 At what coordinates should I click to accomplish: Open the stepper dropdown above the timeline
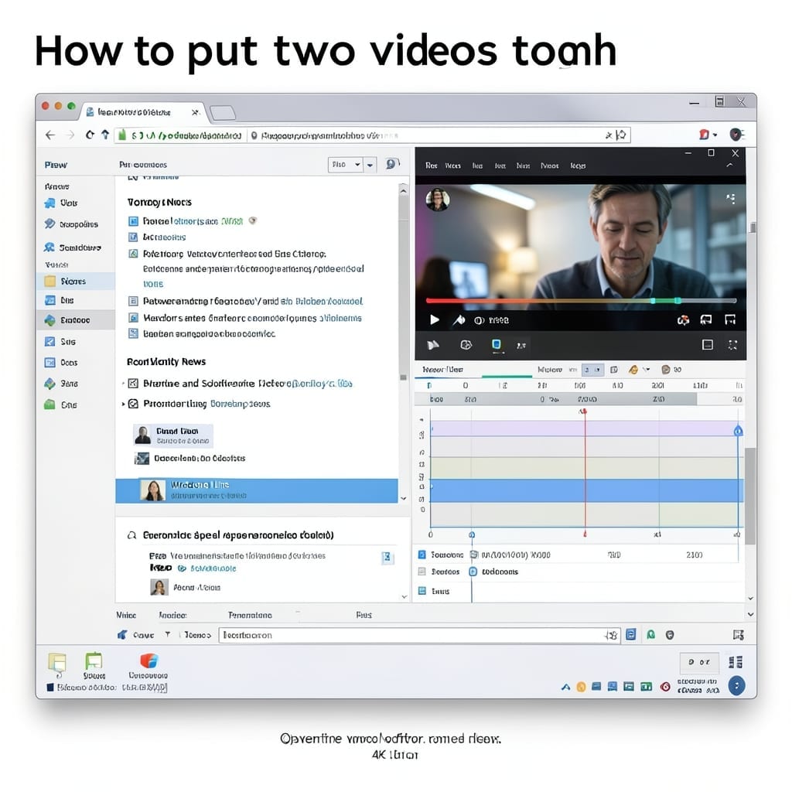click(592, 370)
